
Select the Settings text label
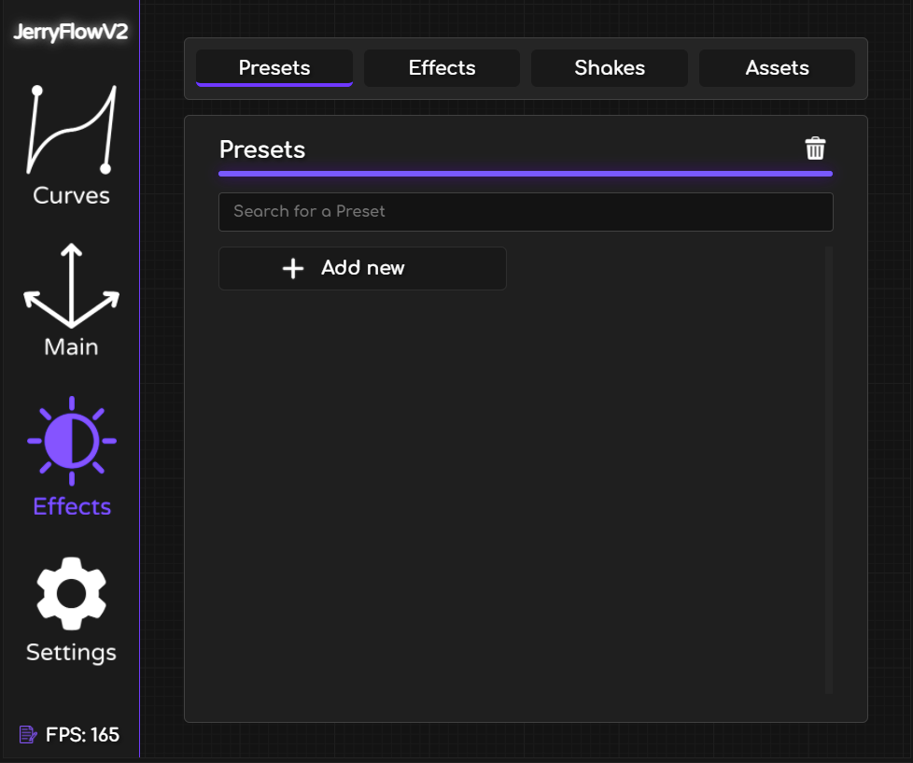pos(71,652)
